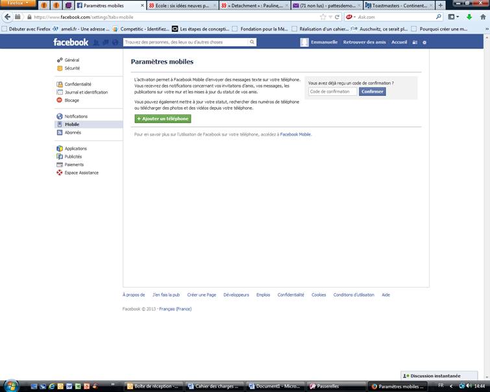
Task: Open the bookmarks menu button dropdown
Action: [454, 17]
